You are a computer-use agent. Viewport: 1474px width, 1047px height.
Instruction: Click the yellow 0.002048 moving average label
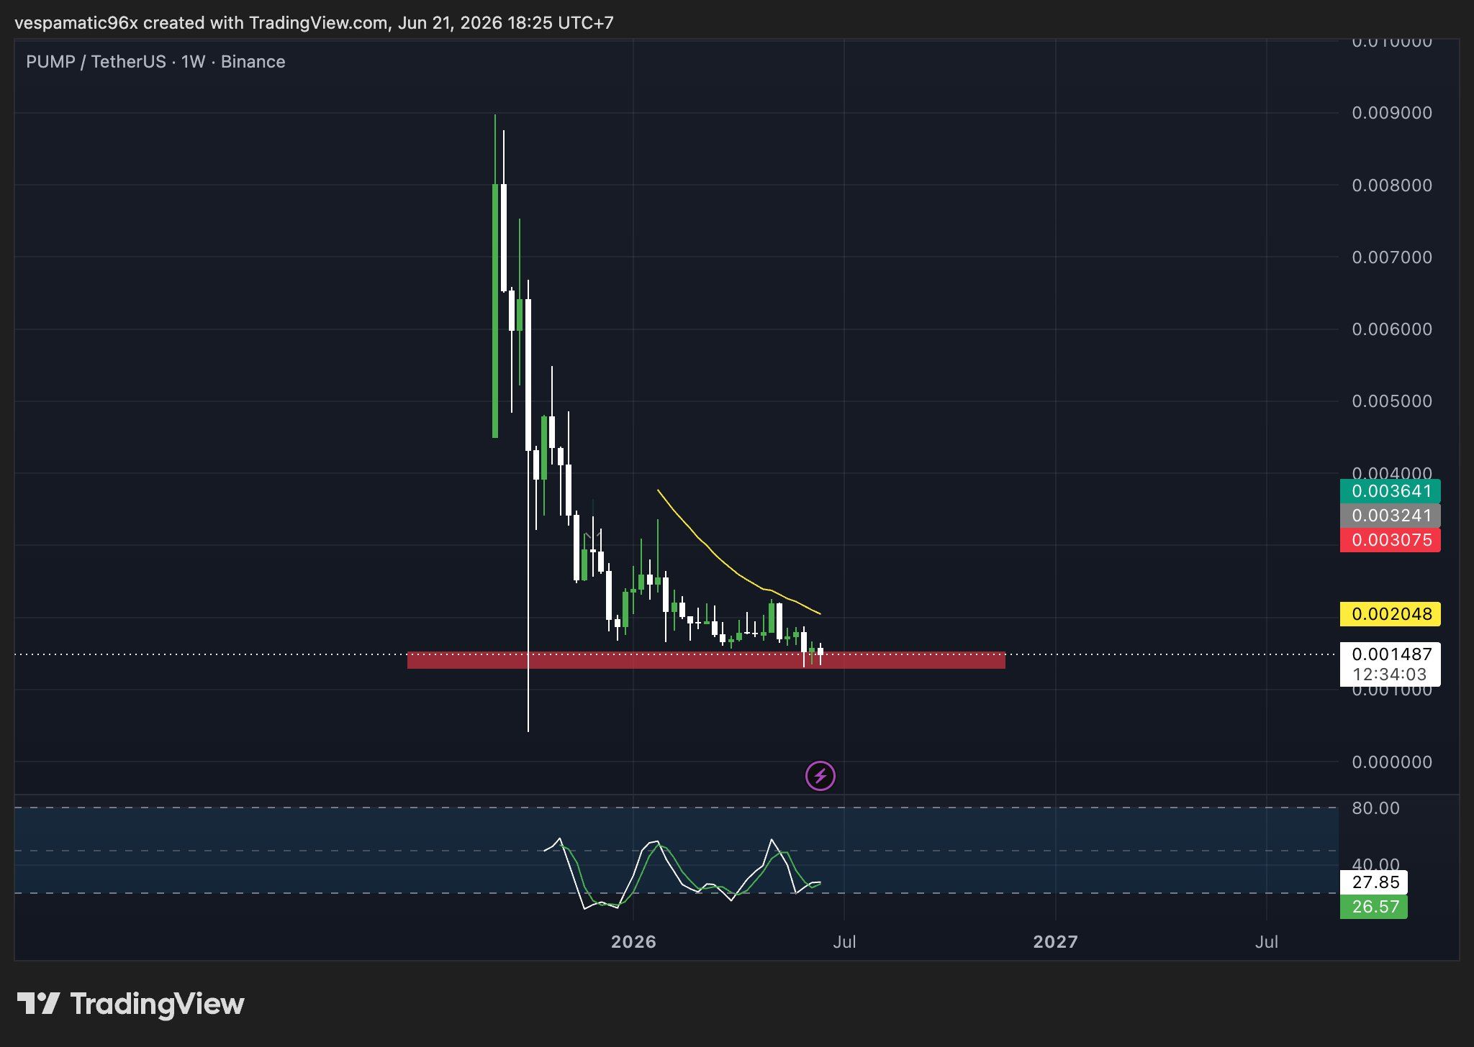point(1390,614)
